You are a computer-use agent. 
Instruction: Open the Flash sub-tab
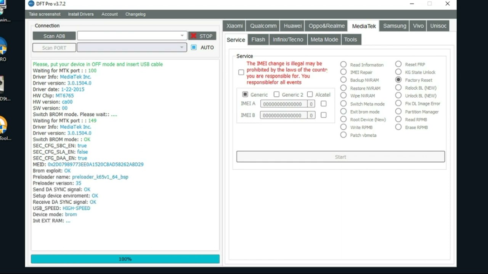click(x=258, y=40)
